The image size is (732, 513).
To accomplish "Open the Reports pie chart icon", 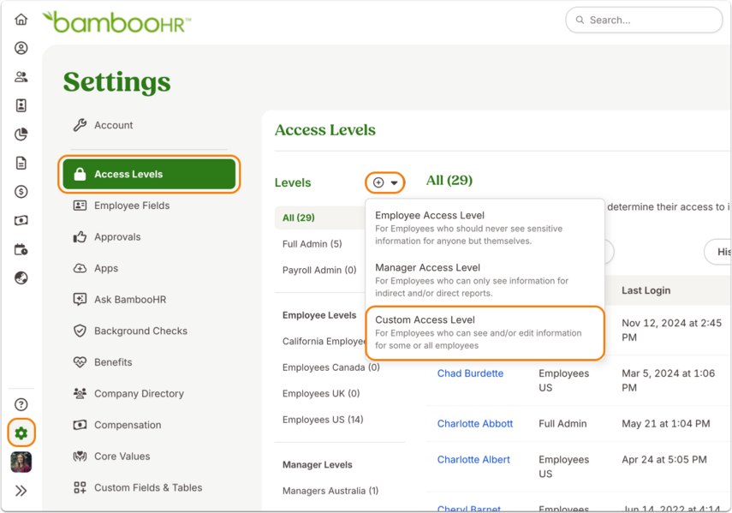I will [21, 134].
